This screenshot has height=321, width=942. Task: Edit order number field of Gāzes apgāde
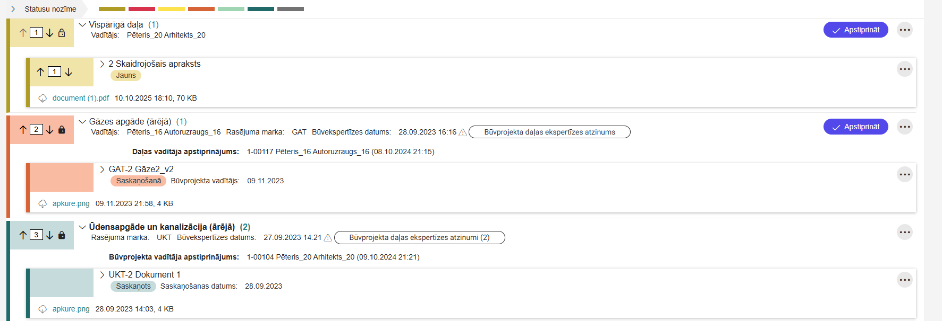36,129
